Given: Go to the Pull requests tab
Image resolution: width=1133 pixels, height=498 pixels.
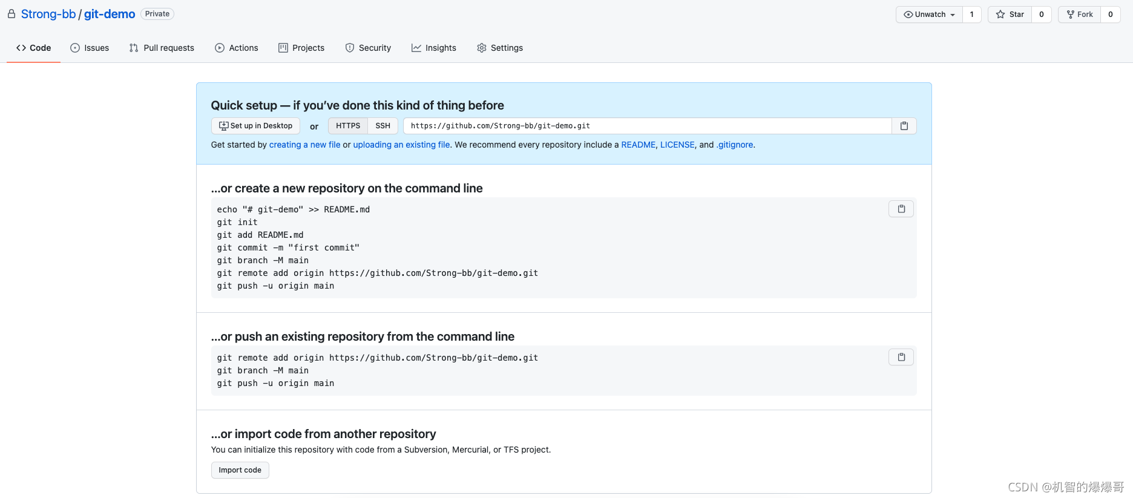Looking at the screenshot, I should click(162, 48).
